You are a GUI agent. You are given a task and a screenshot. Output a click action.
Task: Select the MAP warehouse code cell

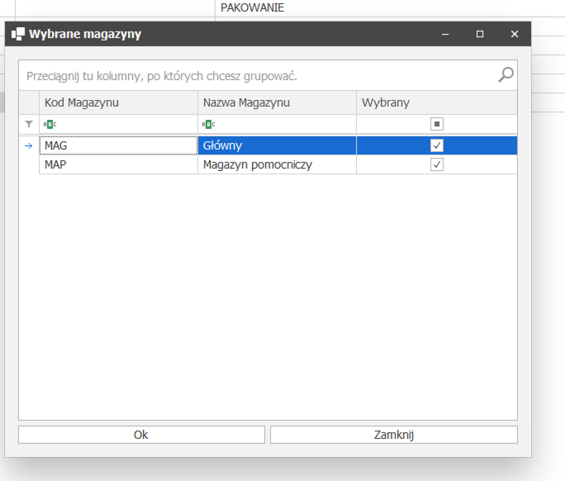coord(118,165)
